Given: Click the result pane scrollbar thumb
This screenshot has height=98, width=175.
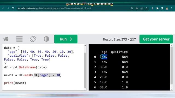Looking at the screenshot, I should 171,65.
